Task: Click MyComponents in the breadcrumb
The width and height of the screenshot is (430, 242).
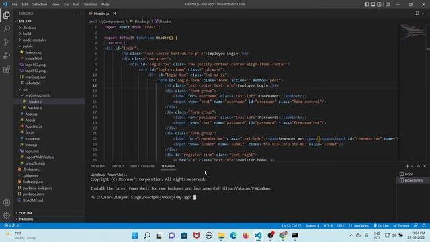Action: (x=111, y=21)
